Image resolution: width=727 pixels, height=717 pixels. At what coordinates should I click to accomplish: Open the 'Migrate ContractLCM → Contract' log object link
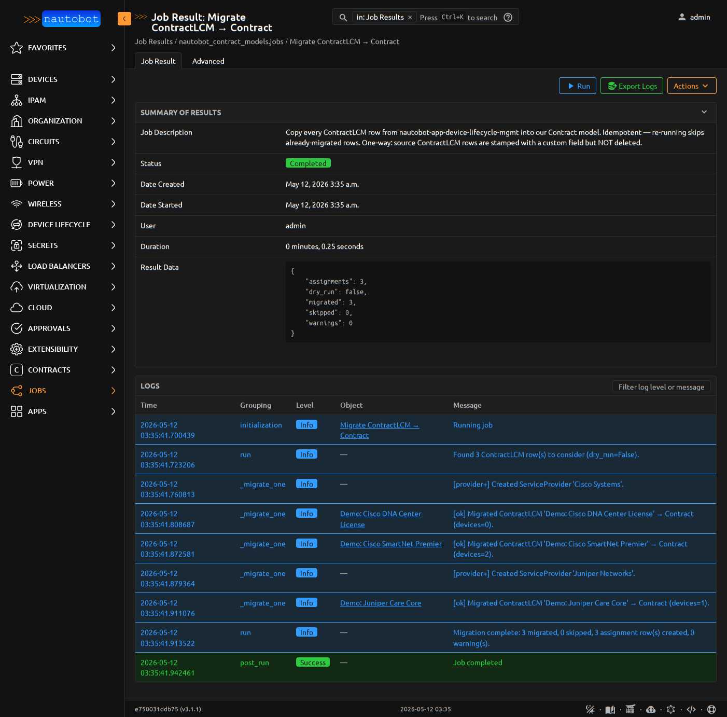coord(380,430)
